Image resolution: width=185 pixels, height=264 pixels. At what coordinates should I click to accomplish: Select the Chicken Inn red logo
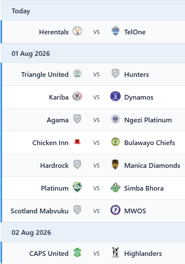coord(77,142)
